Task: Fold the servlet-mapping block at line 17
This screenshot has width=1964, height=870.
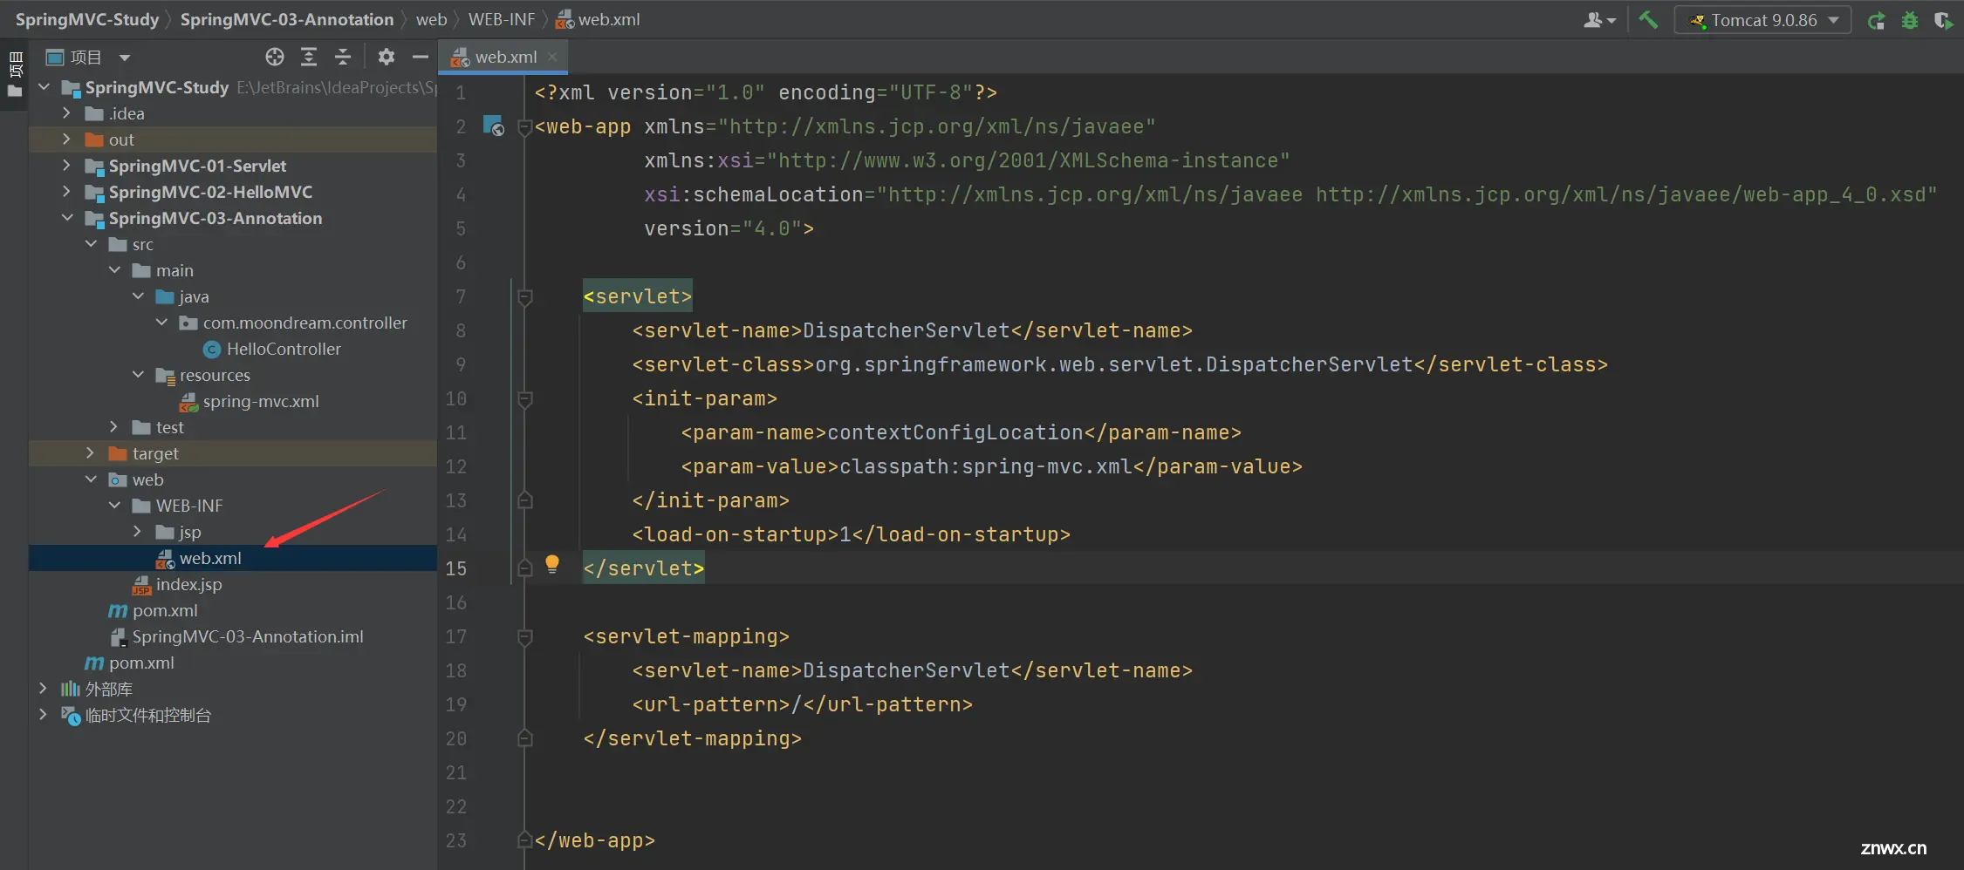Action: [525, 637]
